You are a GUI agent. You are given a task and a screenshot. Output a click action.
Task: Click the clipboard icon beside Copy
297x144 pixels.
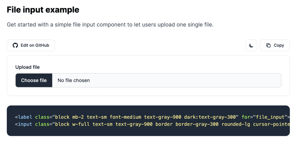(268, 46)
